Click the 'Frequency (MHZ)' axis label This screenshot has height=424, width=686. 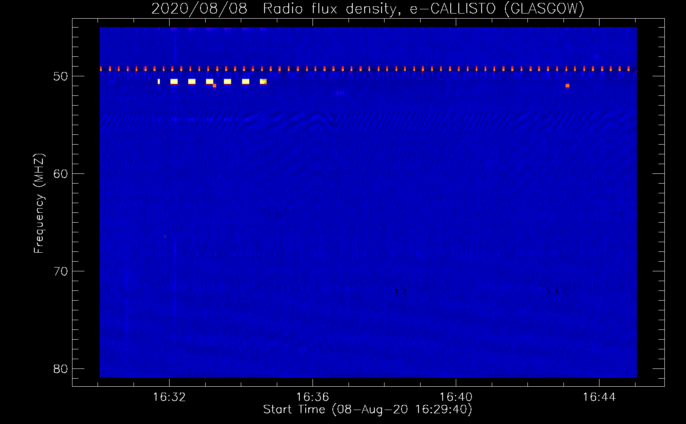[x=39, y=204]
